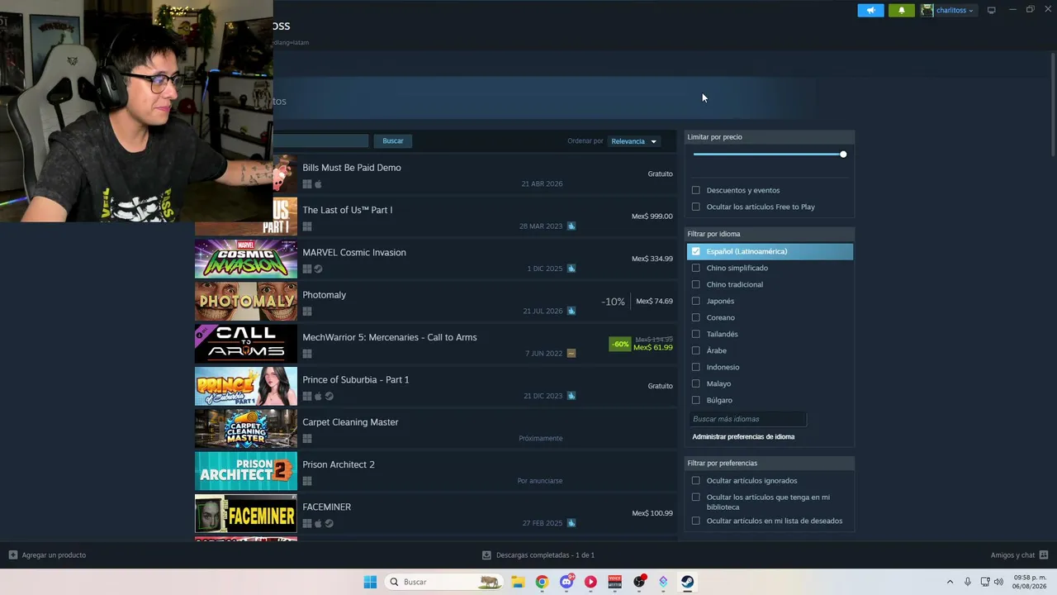Open volume control in the system tray
This screenshot has height=595, width=1057.
tap(998, 582)
